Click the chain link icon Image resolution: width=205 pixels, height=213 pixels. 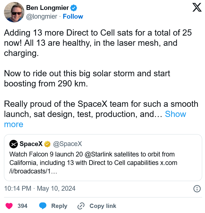pos(81,206)
